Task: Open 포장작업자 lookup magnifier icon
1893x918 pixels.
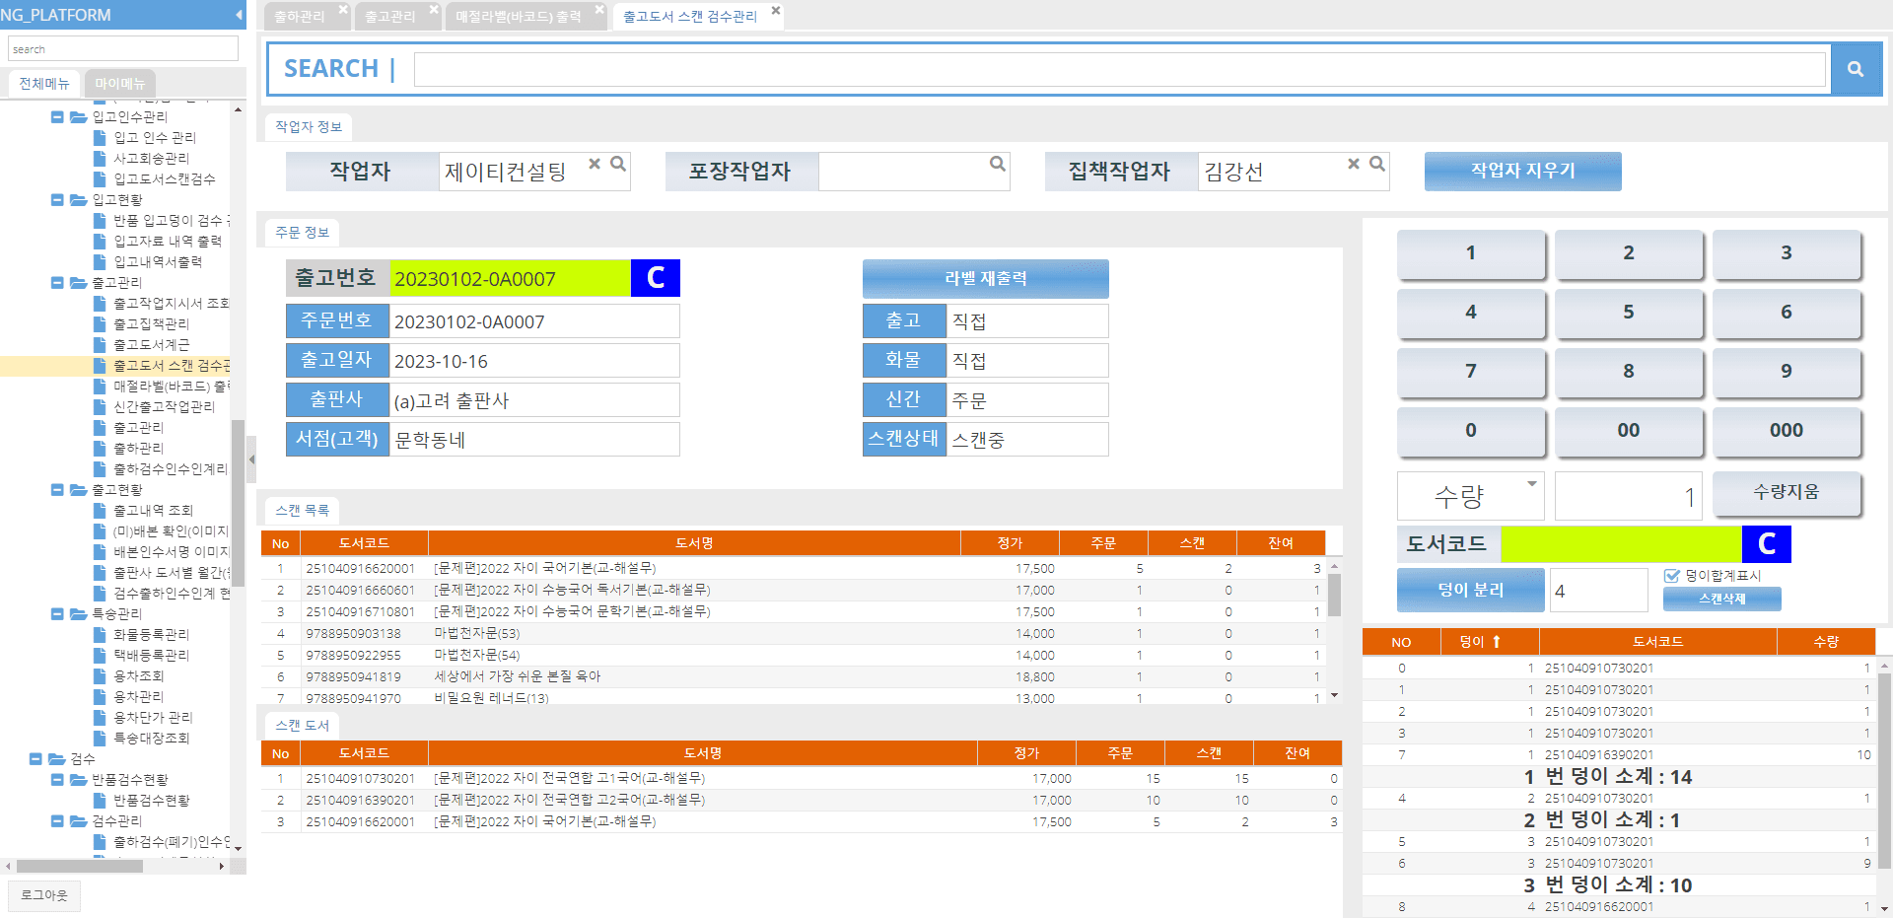Action: click(x=997, y=164)
